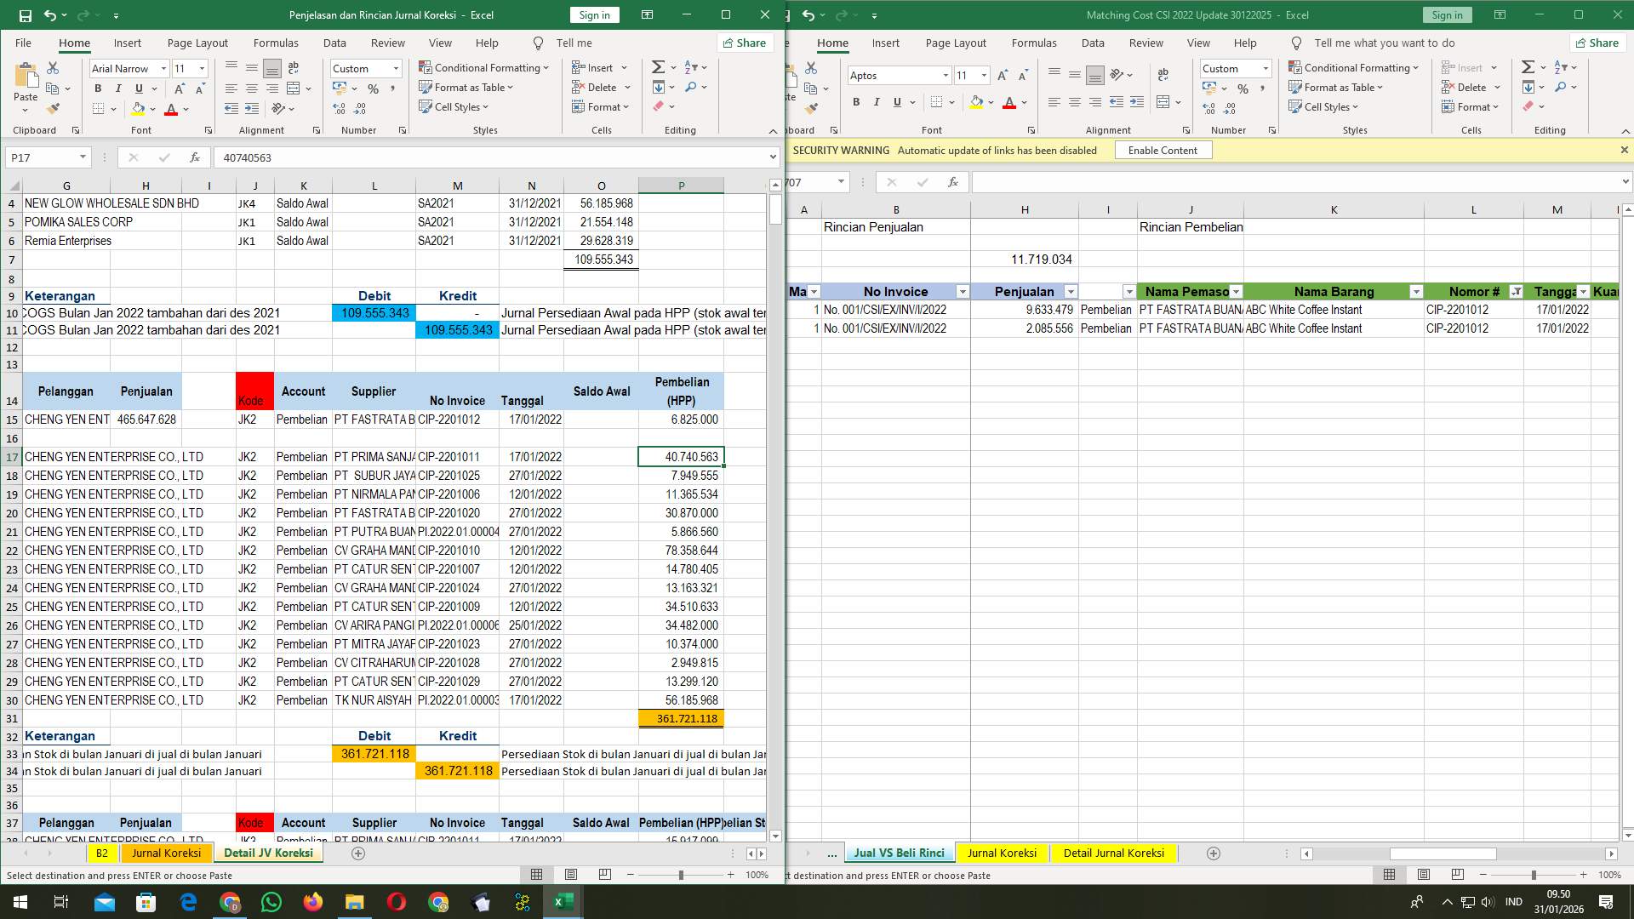This screenshot has height=919, width=1634.
Task: Open the filter dropdown on No Invoice column
Action: [x=963, y=291]
